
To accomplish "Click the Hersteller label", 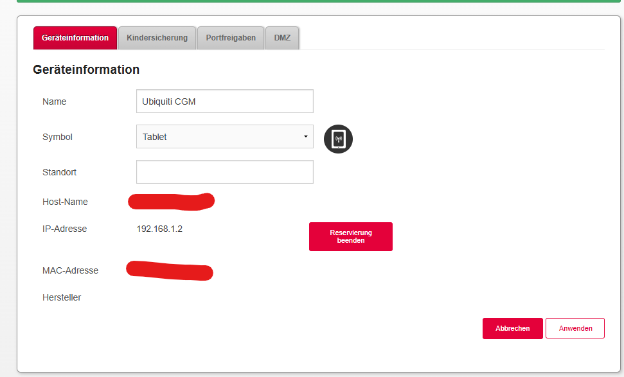I will click(x=62, y=297).
